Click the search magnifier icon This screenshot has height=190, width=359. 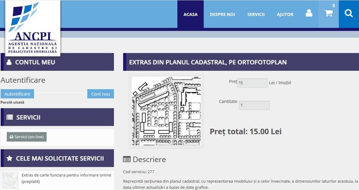(349, 13)
